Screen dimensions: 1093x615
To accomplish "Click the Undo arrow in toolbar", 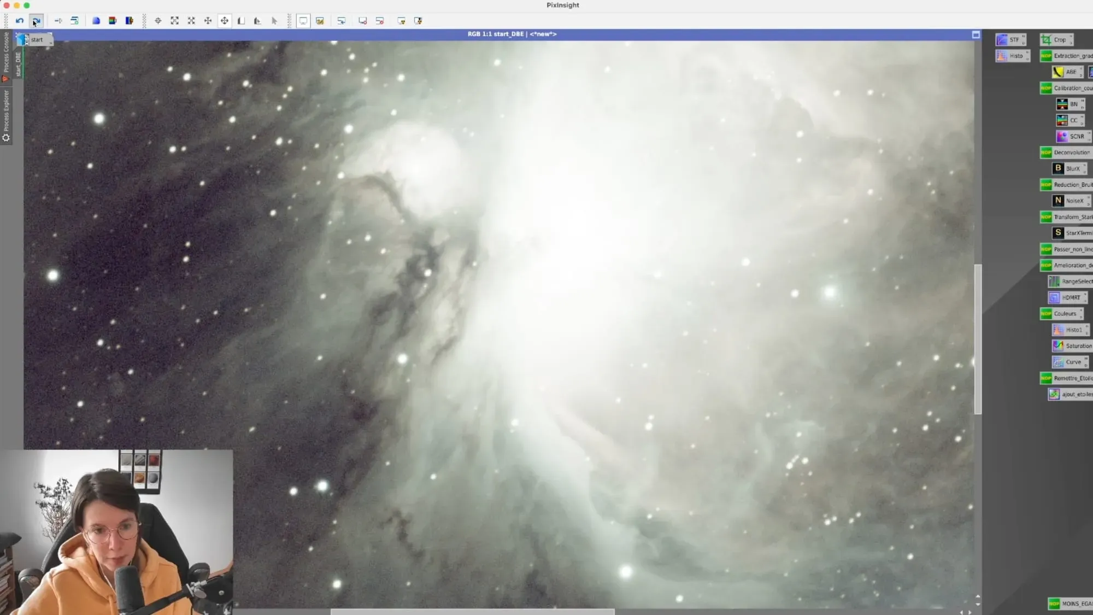I will point(20,21).
